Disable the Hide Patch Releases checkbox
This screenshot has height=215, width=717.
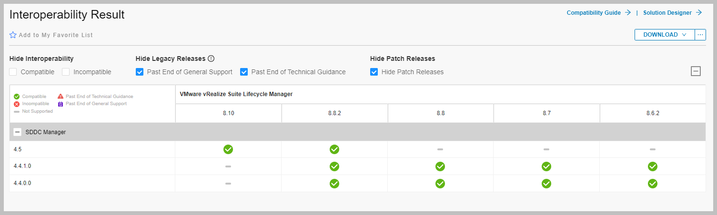[374, 72]
